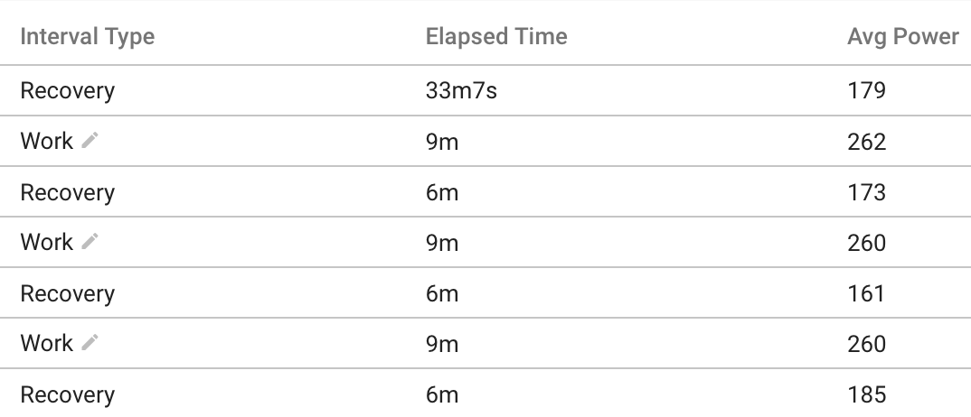Image resolution: width=971 pixels, height=417 pixels.
Task: Choose the Recovery label in the 173 row
Action: (x=68, y=192)
